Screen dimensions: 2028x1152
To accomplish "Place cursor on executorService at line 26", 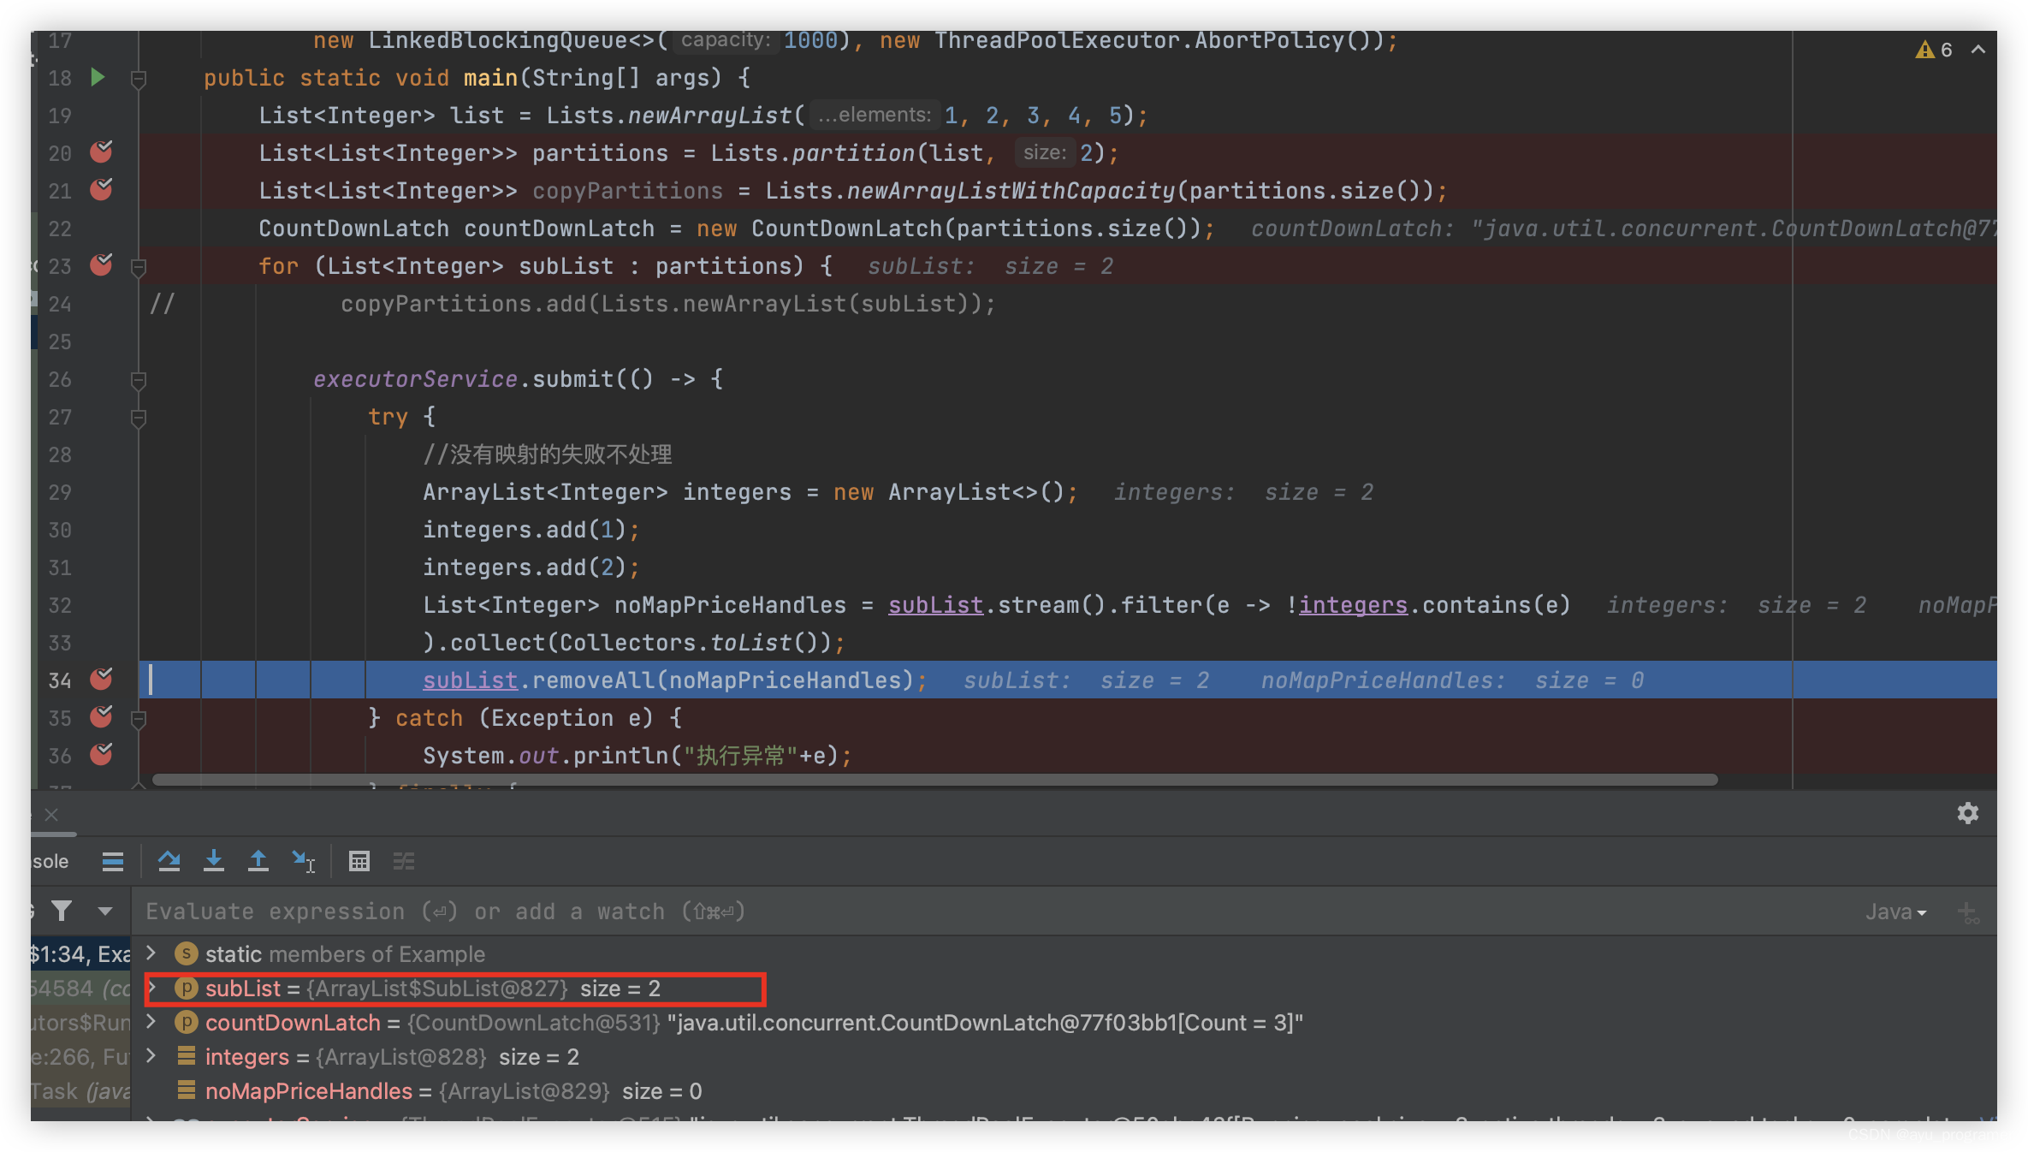I will click(415, 379).
